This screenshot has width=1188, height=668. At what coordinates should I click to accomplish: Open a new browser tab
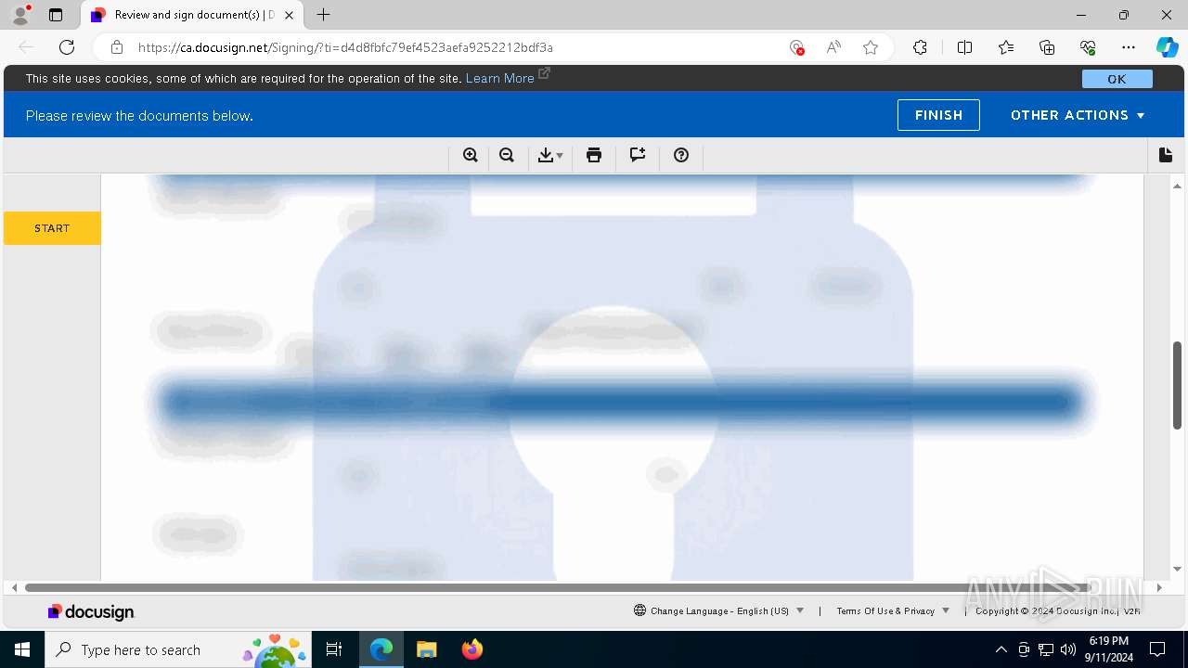tap(323, 15)
